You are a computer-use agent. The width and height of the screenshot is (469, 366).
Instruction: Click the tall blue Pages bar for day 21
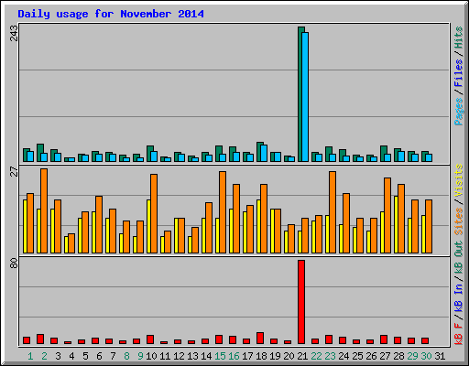(x=305, y=97)
